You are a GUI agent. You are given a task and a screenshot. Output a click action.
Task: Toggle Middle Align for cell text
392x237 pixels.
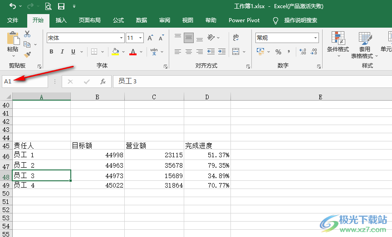[189, 38]
